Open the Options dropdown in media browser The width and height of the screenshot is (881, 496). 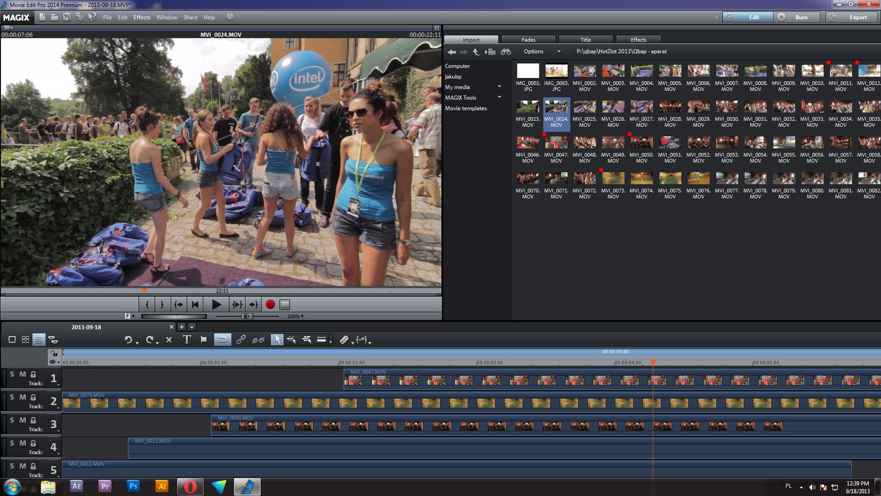tap(542, 52)
